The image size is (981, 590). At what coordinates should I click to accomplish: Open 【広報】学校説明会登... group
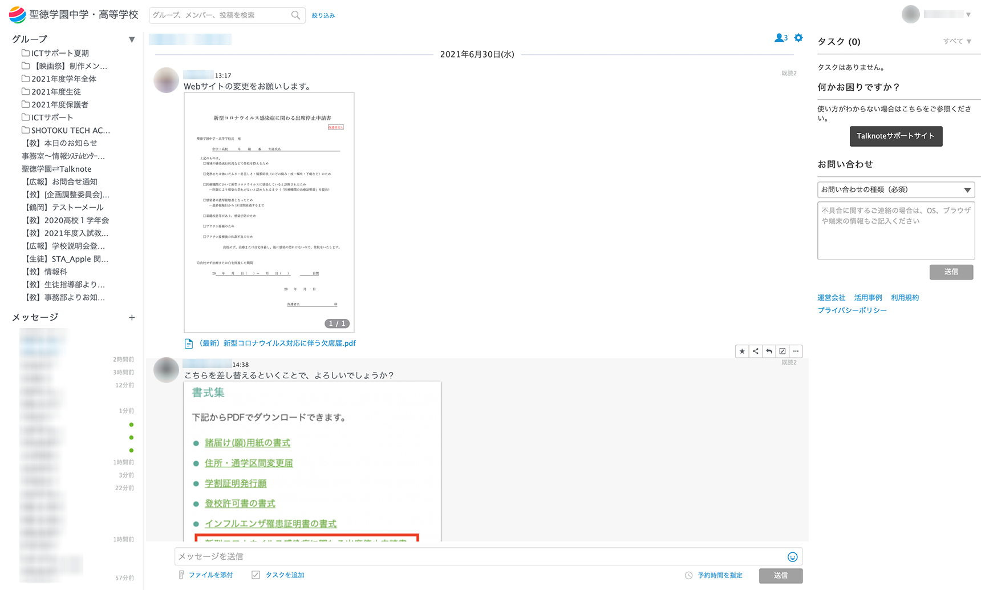63,246
